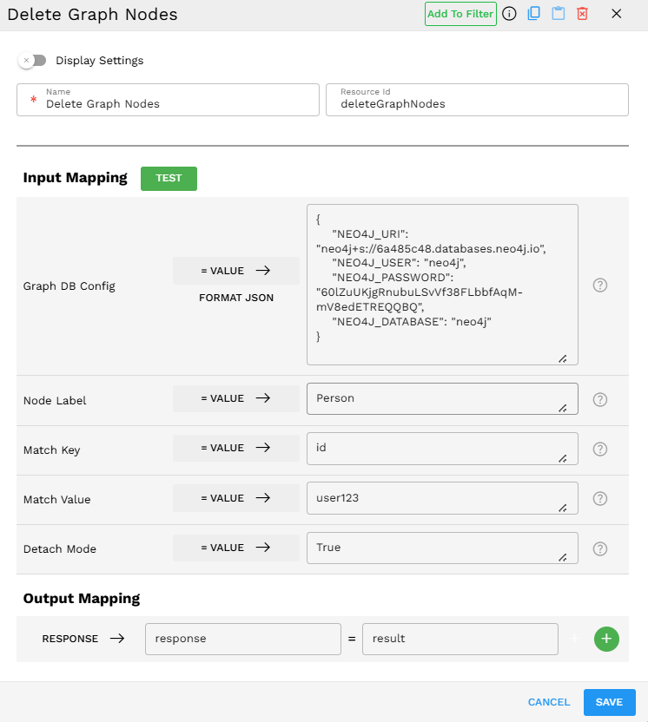Open help for Detach Mode
This screenshot has height=722, width=648.
click(x=599, y=548)
